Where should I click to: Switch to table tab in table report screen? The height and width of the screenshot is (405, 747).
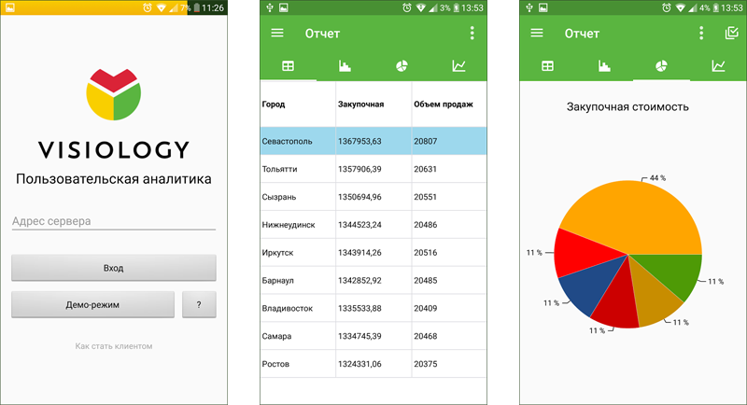(x=289, y=66)
